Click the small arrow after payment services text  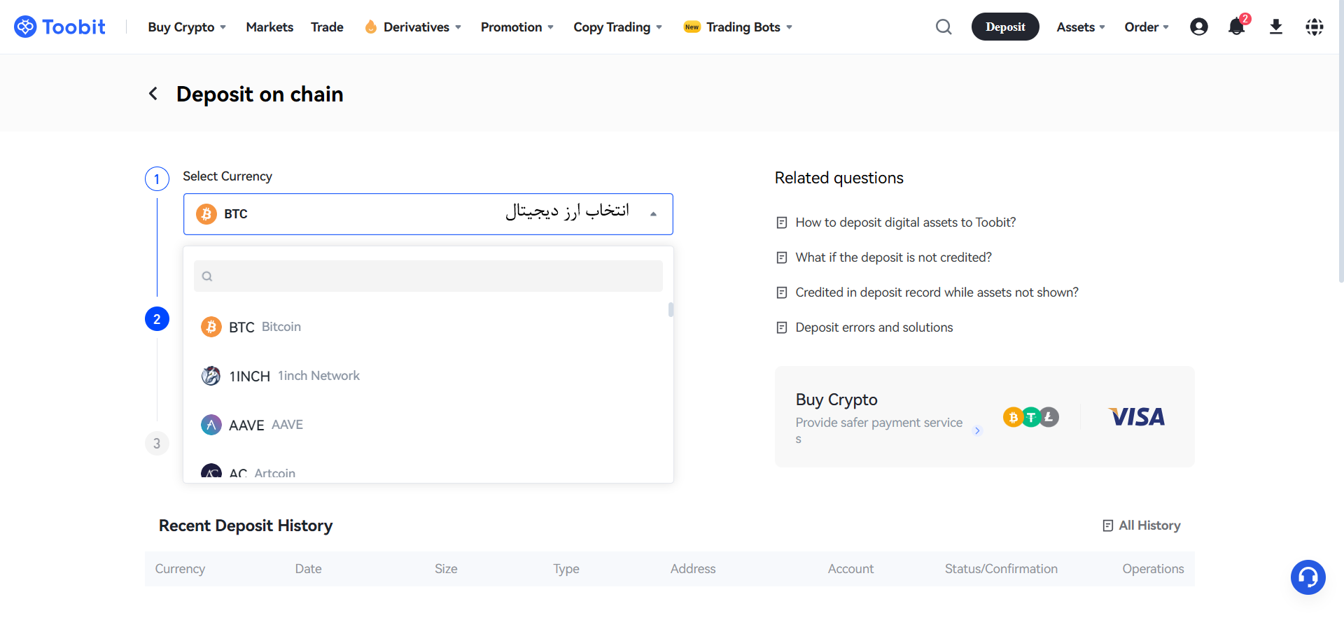click(x=978, y=430)
